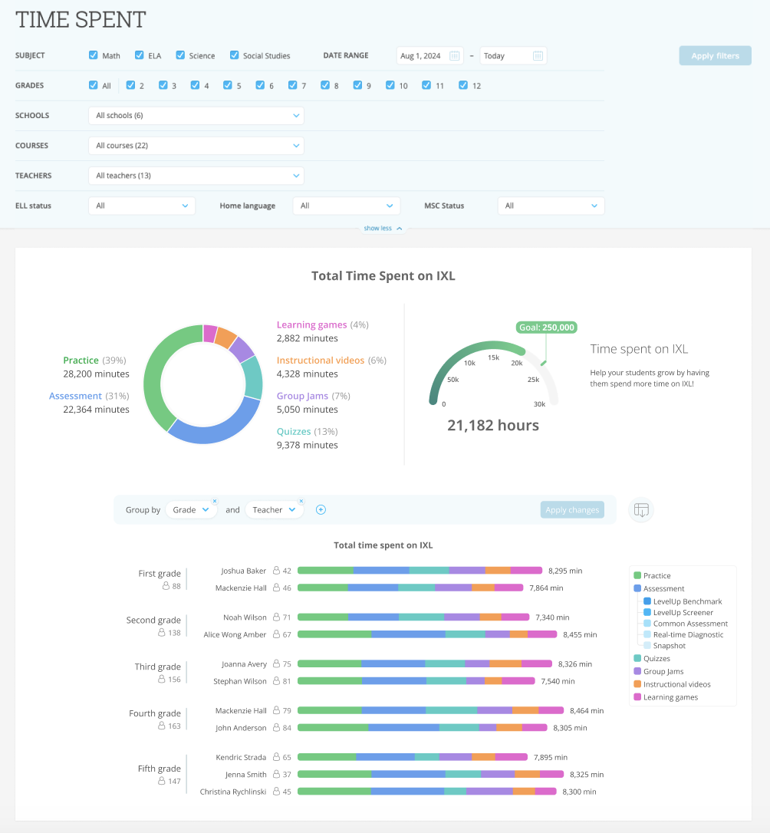Select LevelUp Benchmark in the legend
Image resolution: width=770 pixels, height=833 pixels.
point(686,601)
